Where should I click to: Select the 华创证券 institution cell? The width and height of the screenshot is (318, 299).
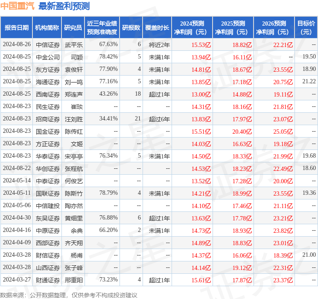[48, 168]
